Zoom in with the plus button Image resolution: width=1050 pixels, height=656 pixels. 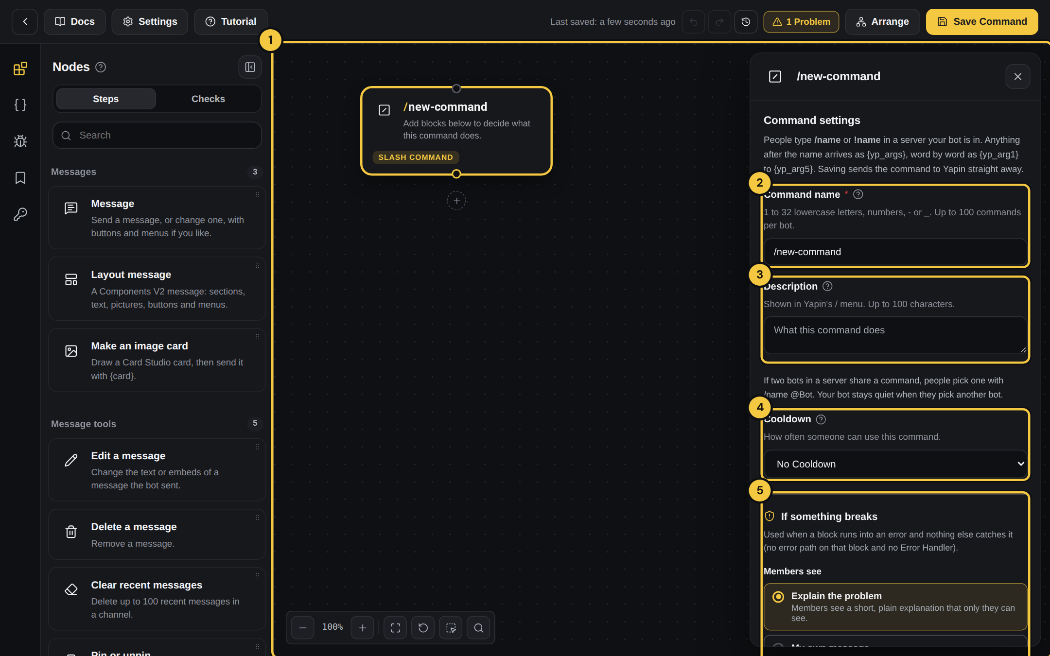pos(363,628)
